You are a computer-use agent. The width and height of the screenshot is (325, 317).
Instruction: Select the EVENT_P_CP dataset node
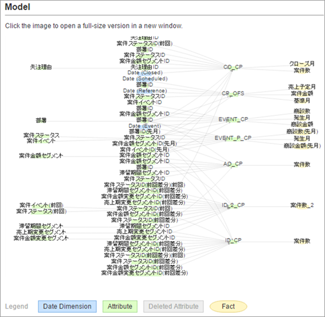tap(233, 138)
